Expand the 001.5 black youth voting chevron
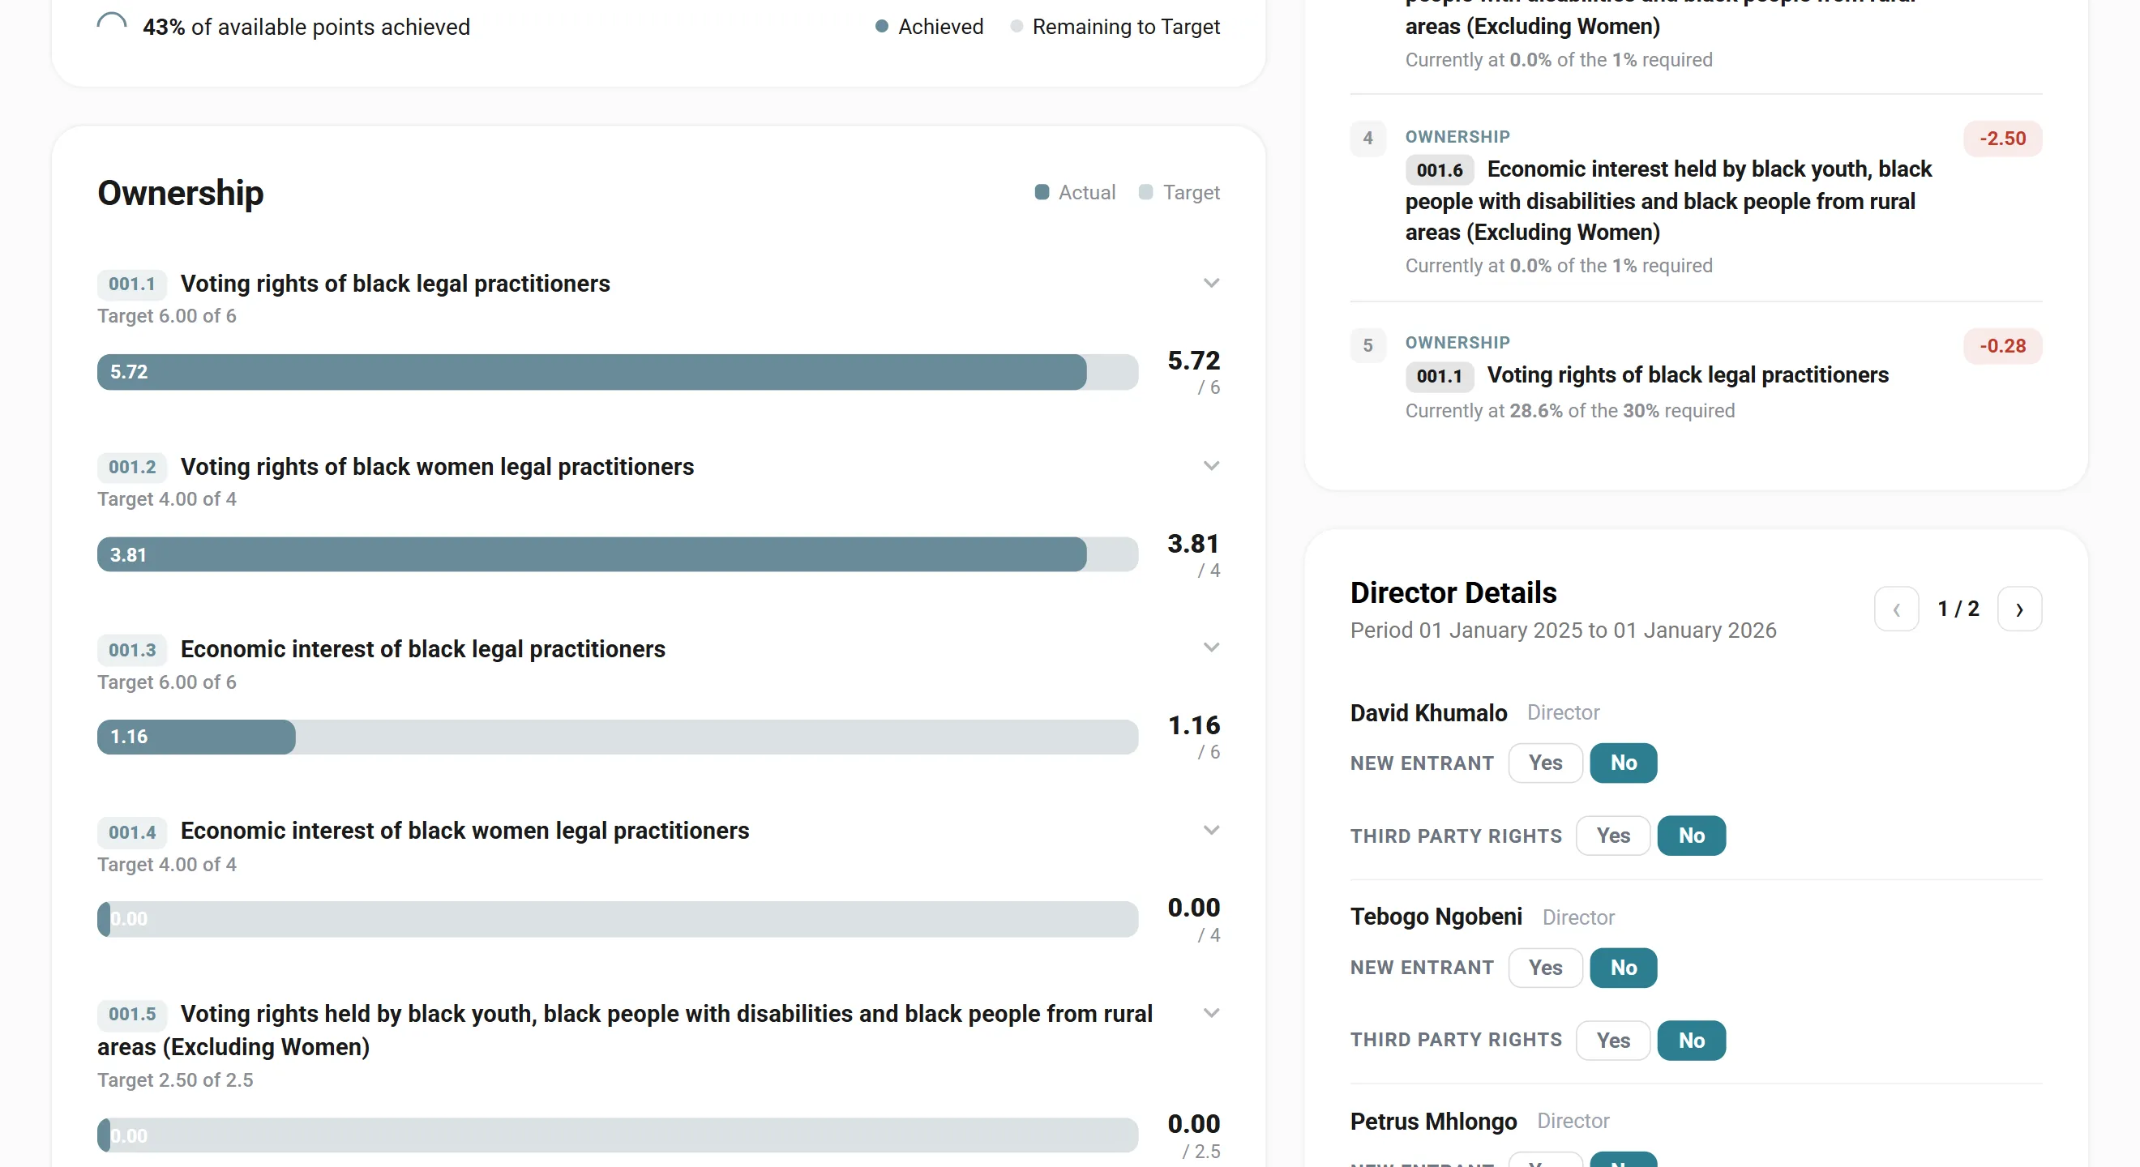 (x=1211, y=1013)
